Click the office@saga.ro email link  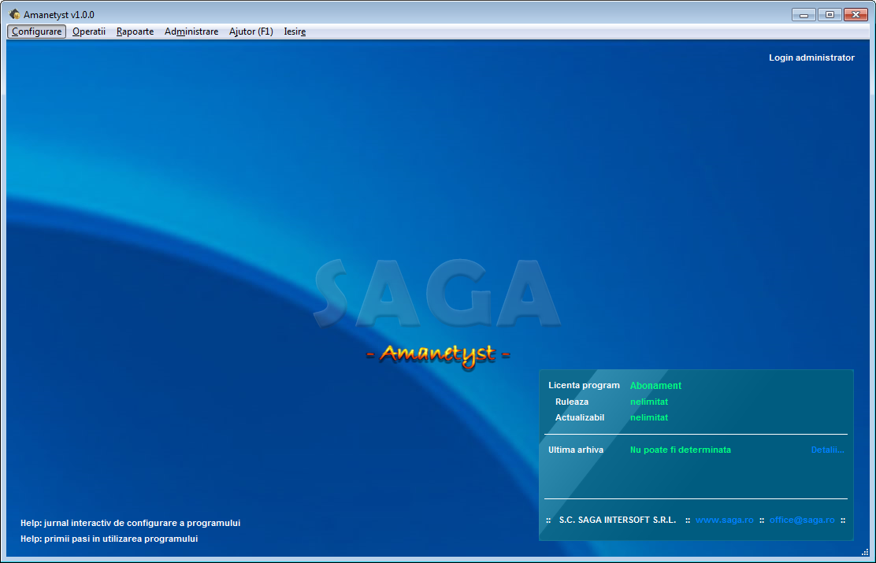pos(802,520)
